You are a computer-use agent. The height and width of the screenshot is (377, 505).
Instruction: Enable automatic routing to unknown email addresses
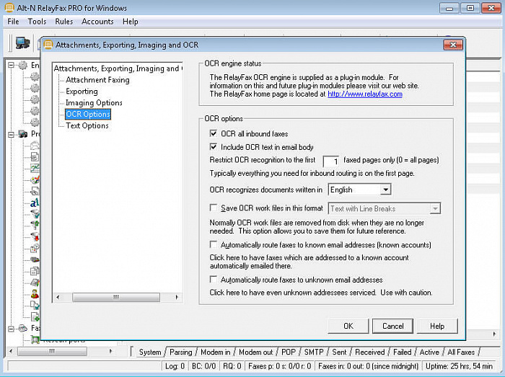coord(214,279)
